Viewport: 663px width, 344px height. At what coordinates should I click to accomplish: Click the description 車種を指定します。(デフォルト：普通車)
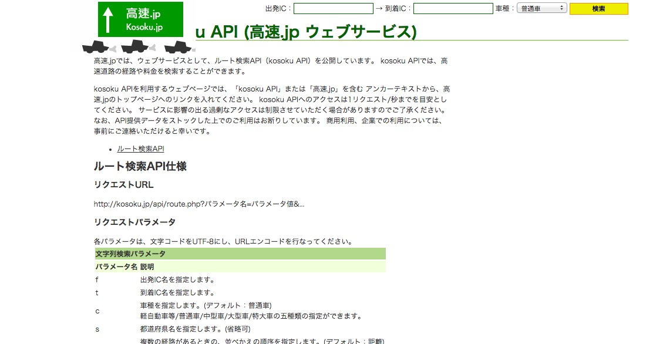(x=206, y=305)
